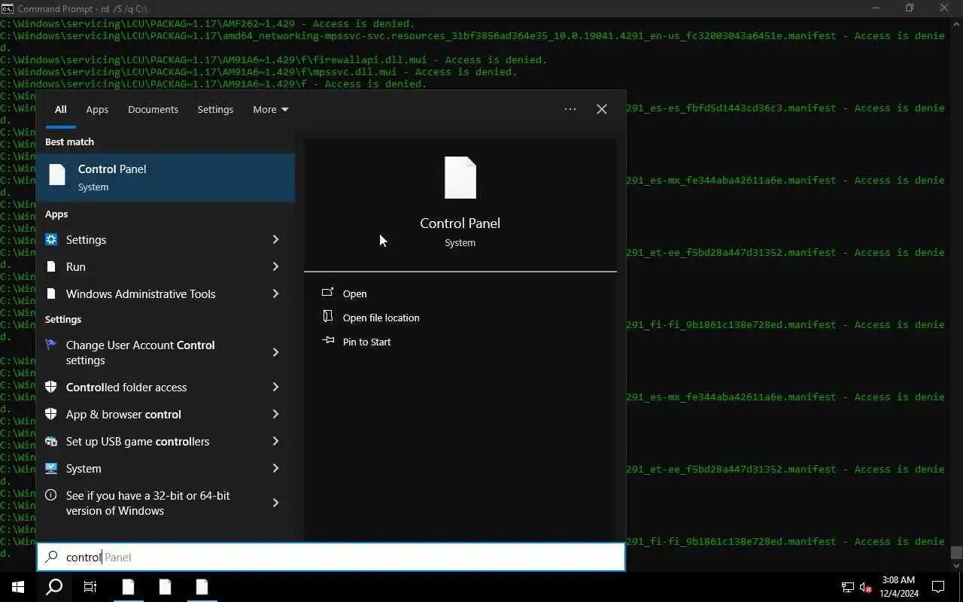Select the 'System' settings result
Screen dimensions: 963x602
pyautogui.click(x=84, y=468)
